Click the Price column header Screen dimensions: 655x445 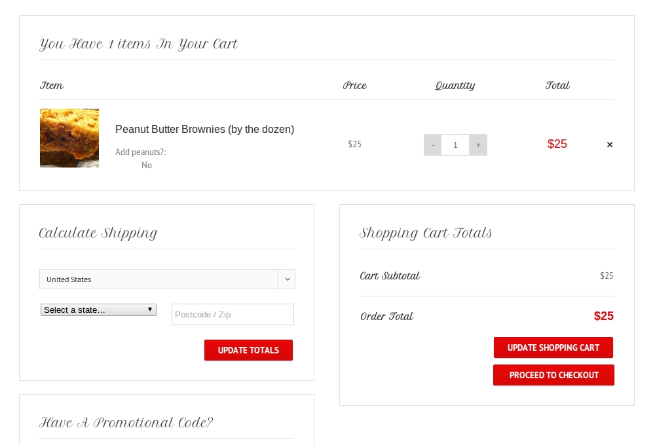pos(354,86)
